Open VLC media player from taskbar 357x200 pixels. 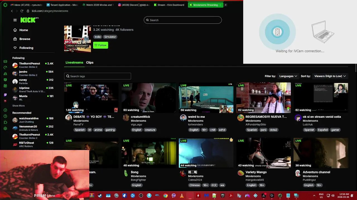pyautogui.click(x=182, y=196)
